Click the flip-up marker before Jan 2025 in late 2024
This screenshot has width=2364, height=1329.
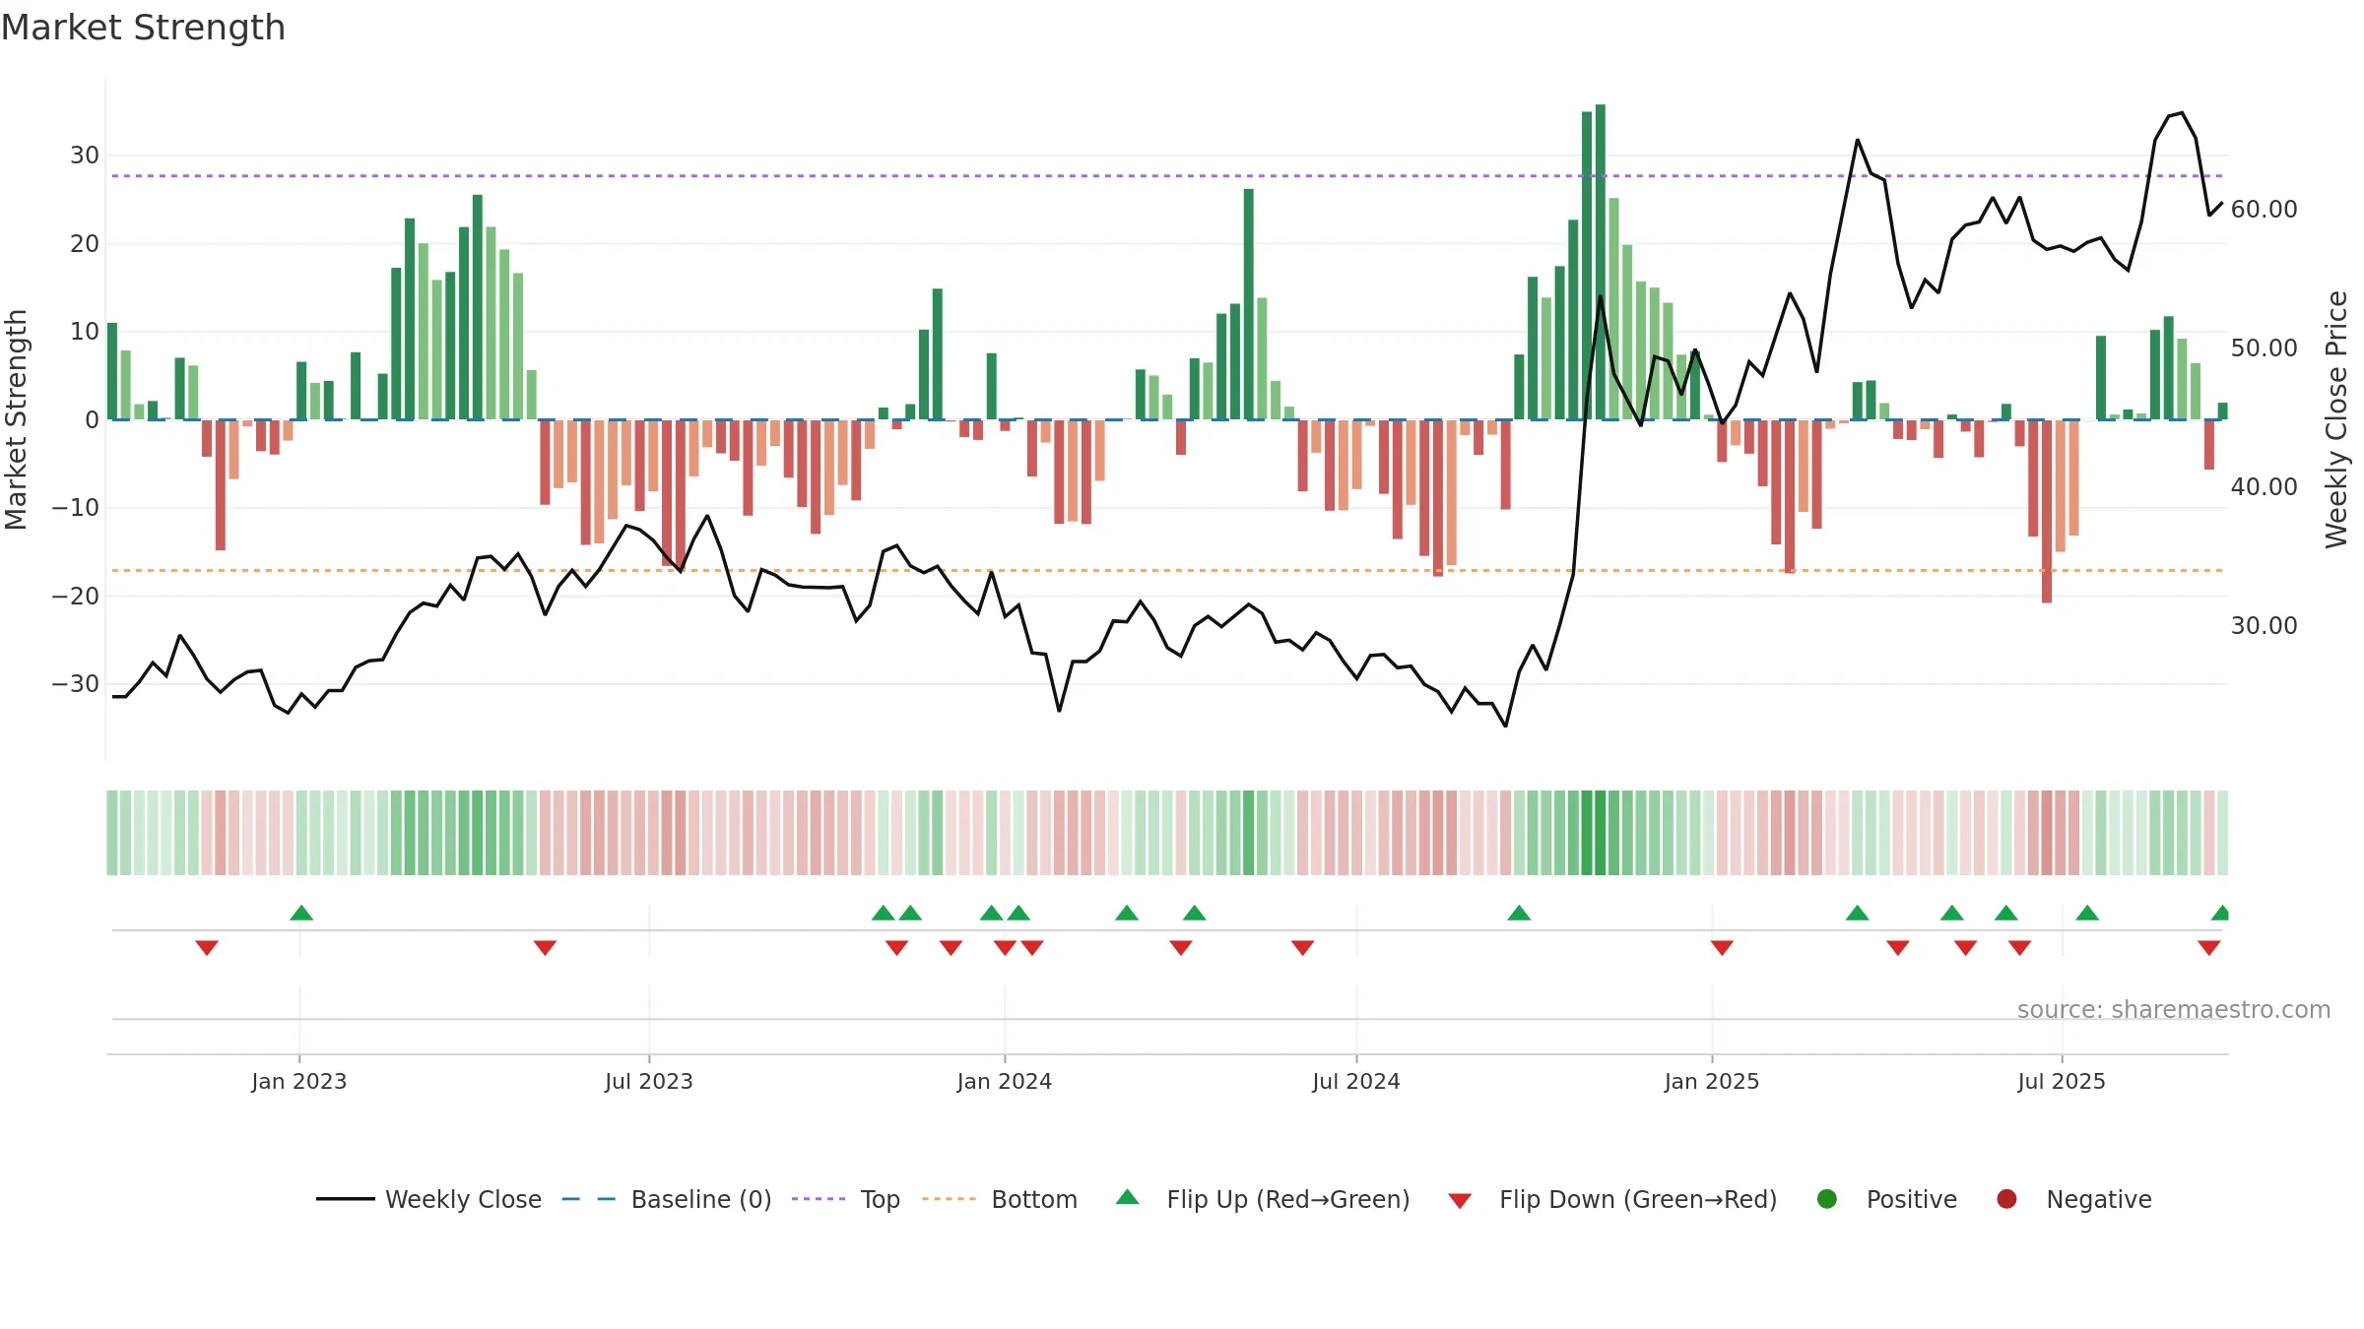pos(1519,913)
